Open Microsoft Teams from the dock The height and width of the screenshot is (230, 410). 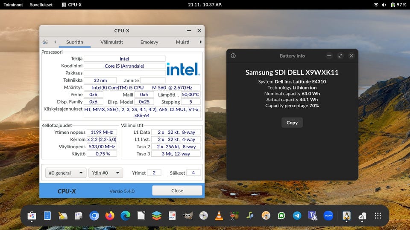point(312,216)
